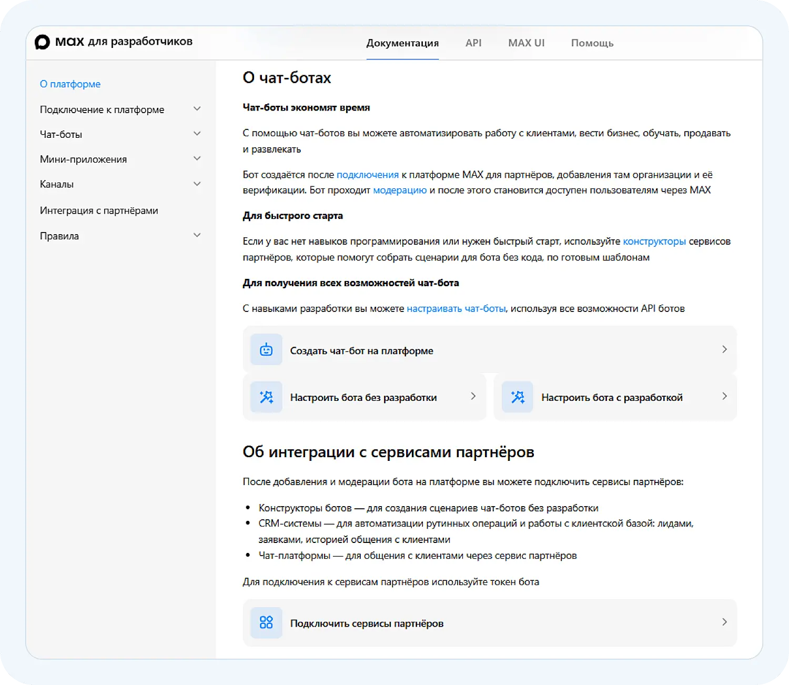Expand the "Чат-боты" sidebar chevron
This screenshot has width=789, height=685.
point(197,134)
